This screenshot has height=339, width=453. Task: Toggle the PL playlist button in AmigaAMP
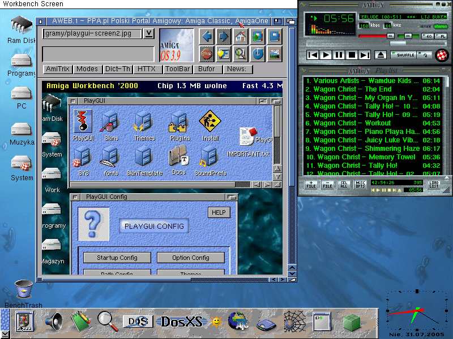[441, 36]
